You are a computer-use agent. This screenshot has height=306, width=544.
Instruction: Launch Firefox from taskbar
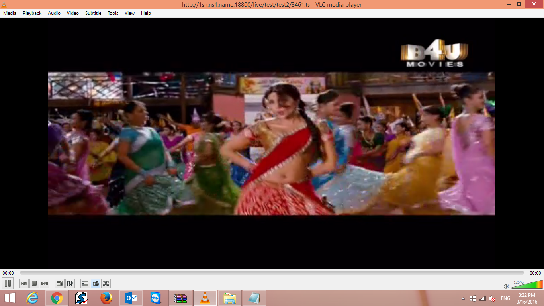(x=106, y=298)
